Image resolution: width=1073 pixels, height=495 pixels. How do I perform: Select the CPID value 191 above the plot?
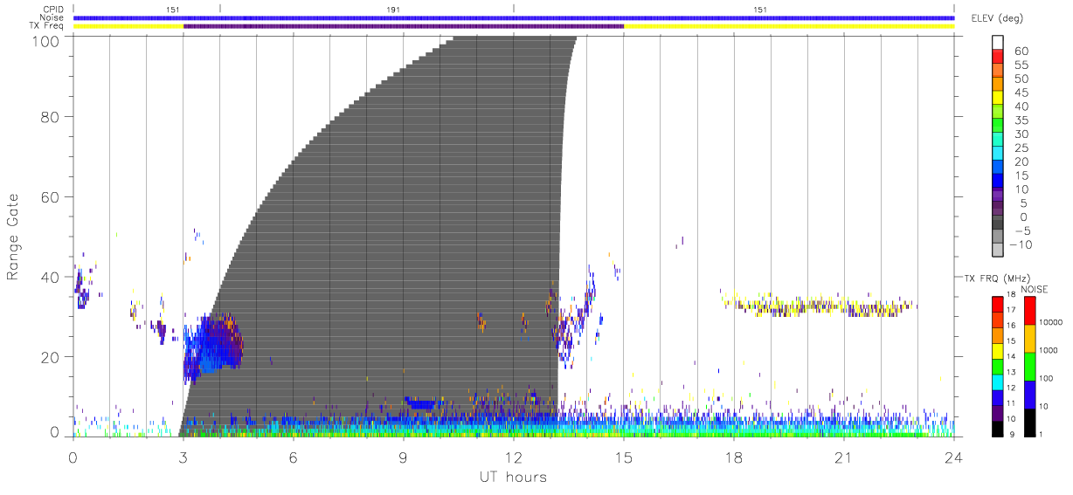(x=393, y=10)
